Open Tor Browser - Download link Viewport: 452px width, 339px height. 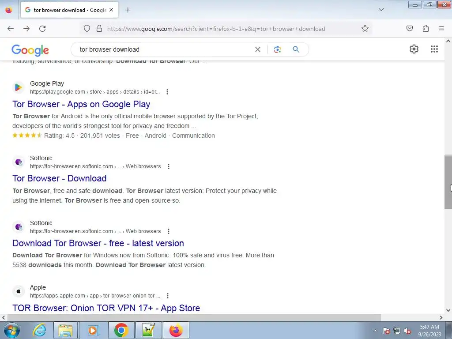pos(60,178)
